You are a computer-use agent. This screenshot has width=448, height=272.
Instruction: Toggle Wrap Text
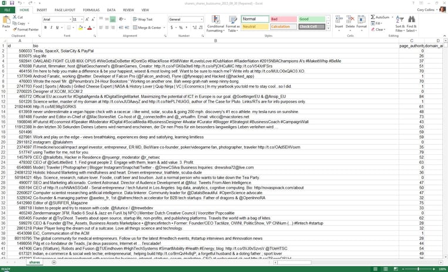coord(143,19)
